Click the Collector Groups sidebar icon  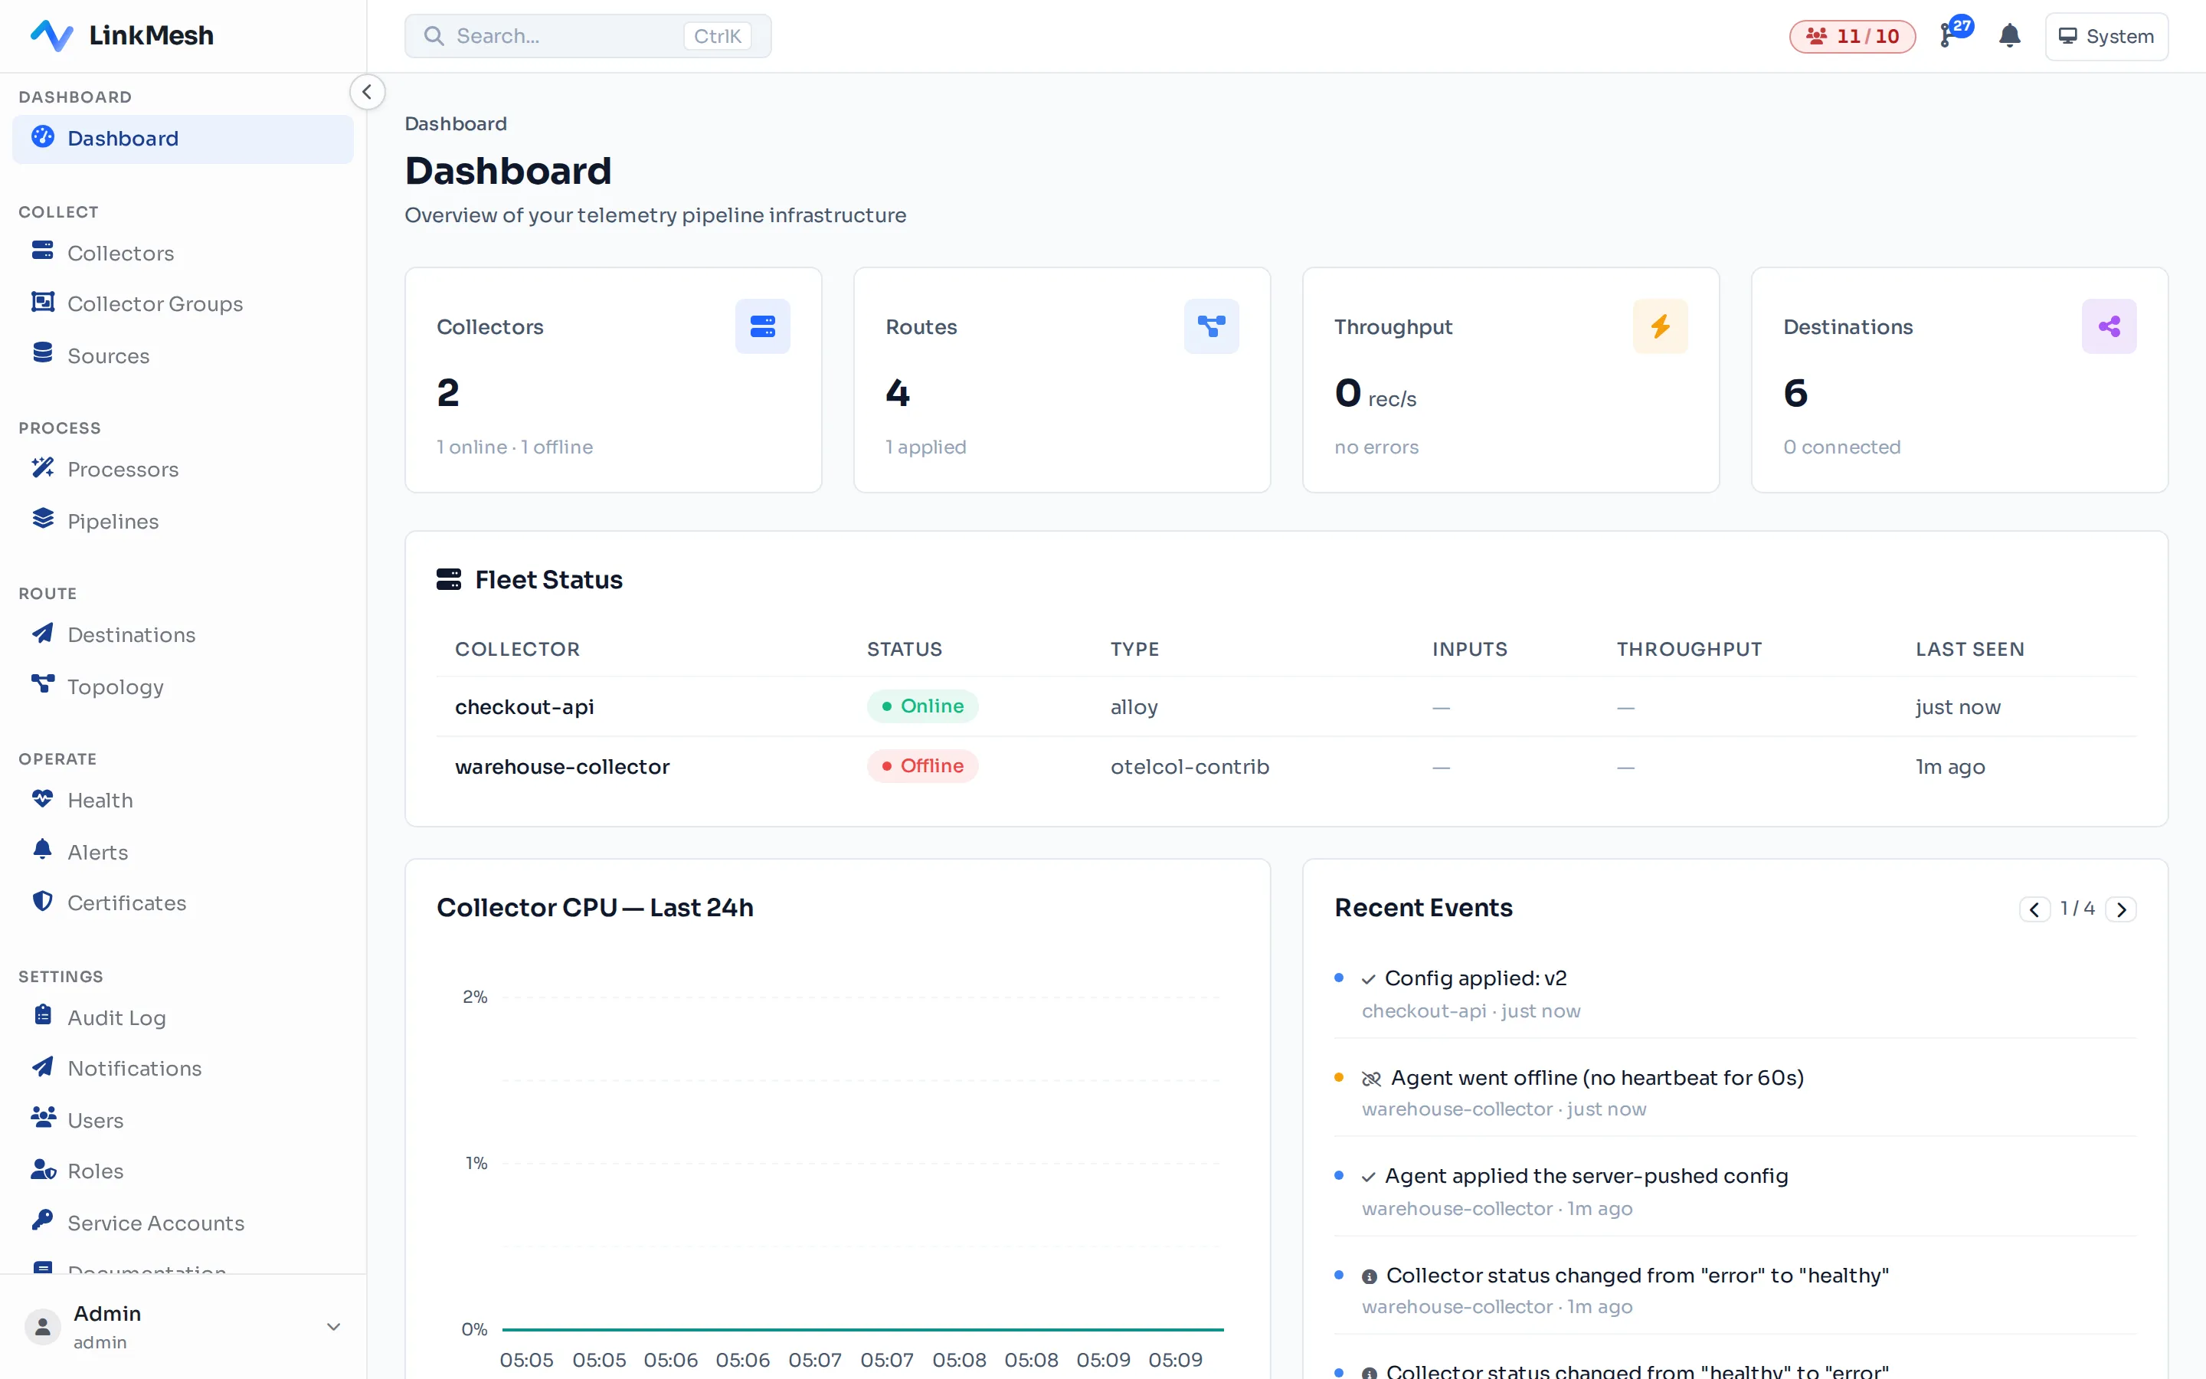point(43,302)
